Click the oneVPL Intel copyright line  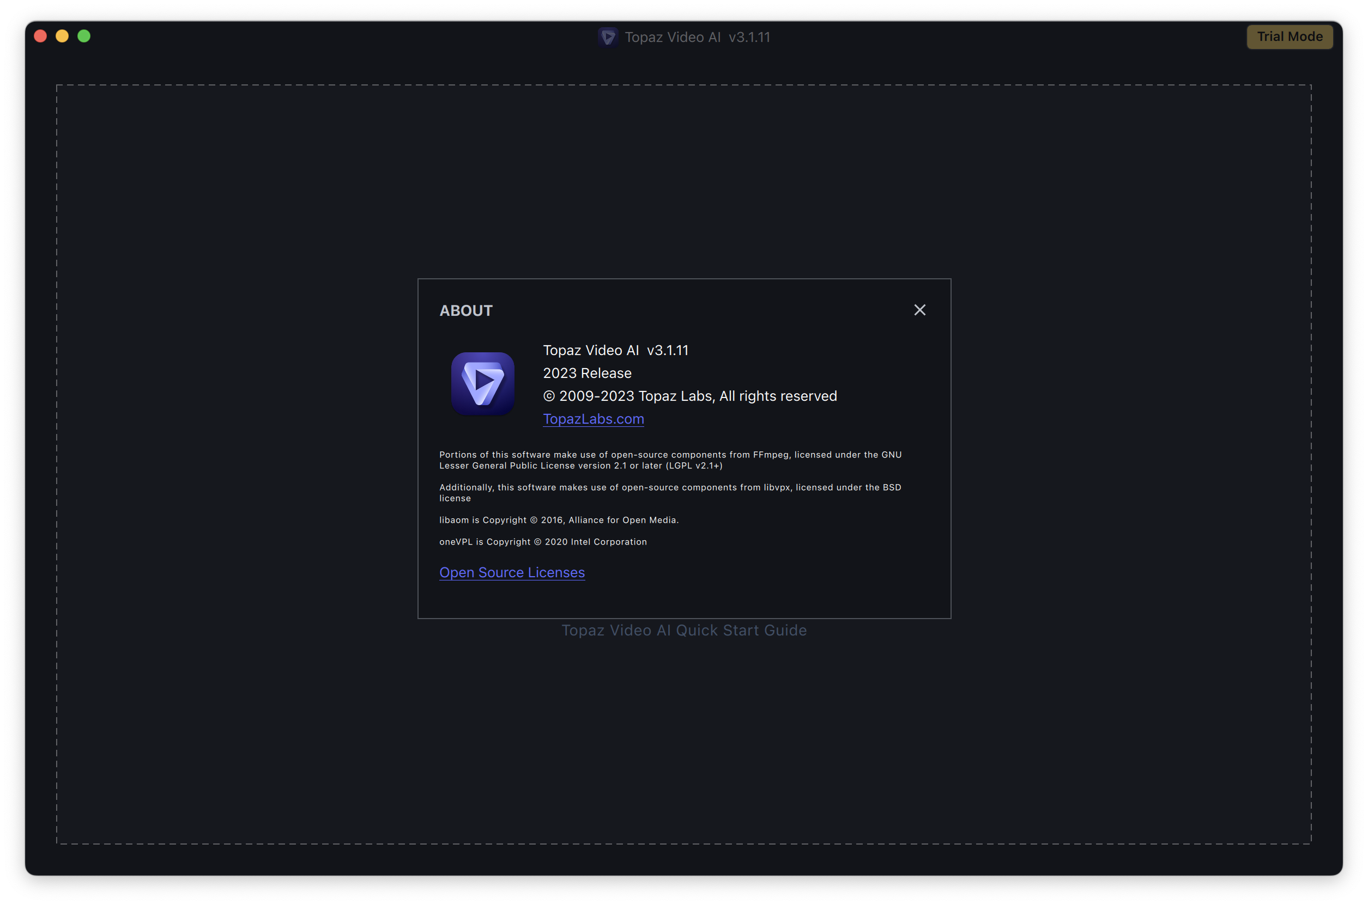coord(543,542)
